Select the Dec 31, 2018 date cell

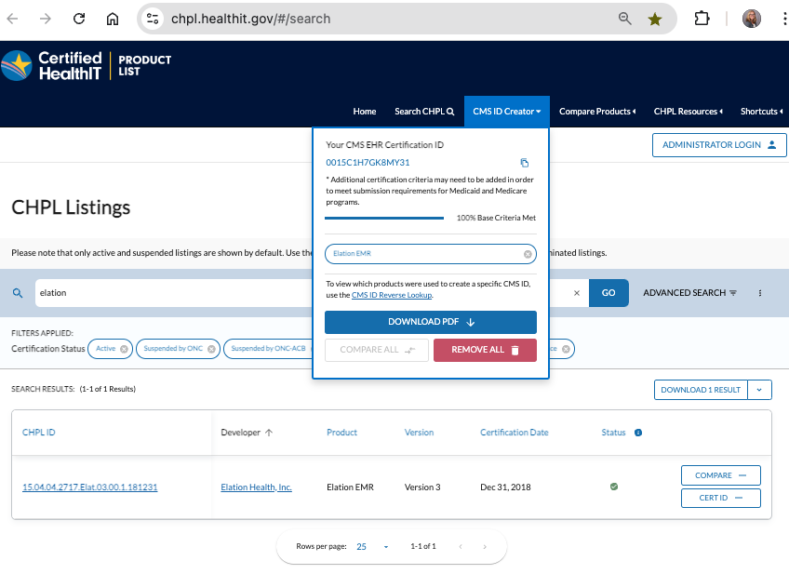pyautogui.click(x=505, y=487)
